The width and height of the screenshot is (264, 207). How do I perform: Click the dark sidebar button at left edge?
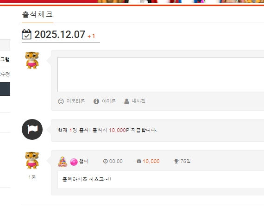[5, 89]
